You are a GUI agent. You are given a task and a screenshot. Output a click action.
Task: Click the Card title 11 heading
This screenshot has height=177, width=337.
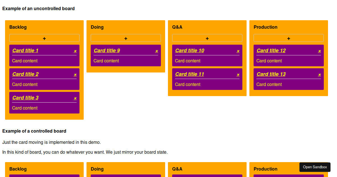[189, 74]
